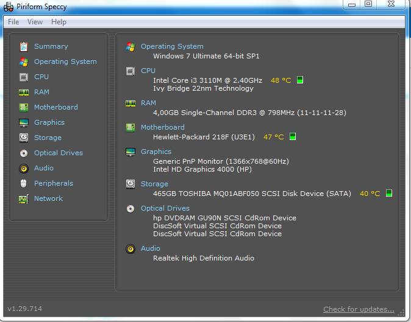Open the View menu

point(35,22)
